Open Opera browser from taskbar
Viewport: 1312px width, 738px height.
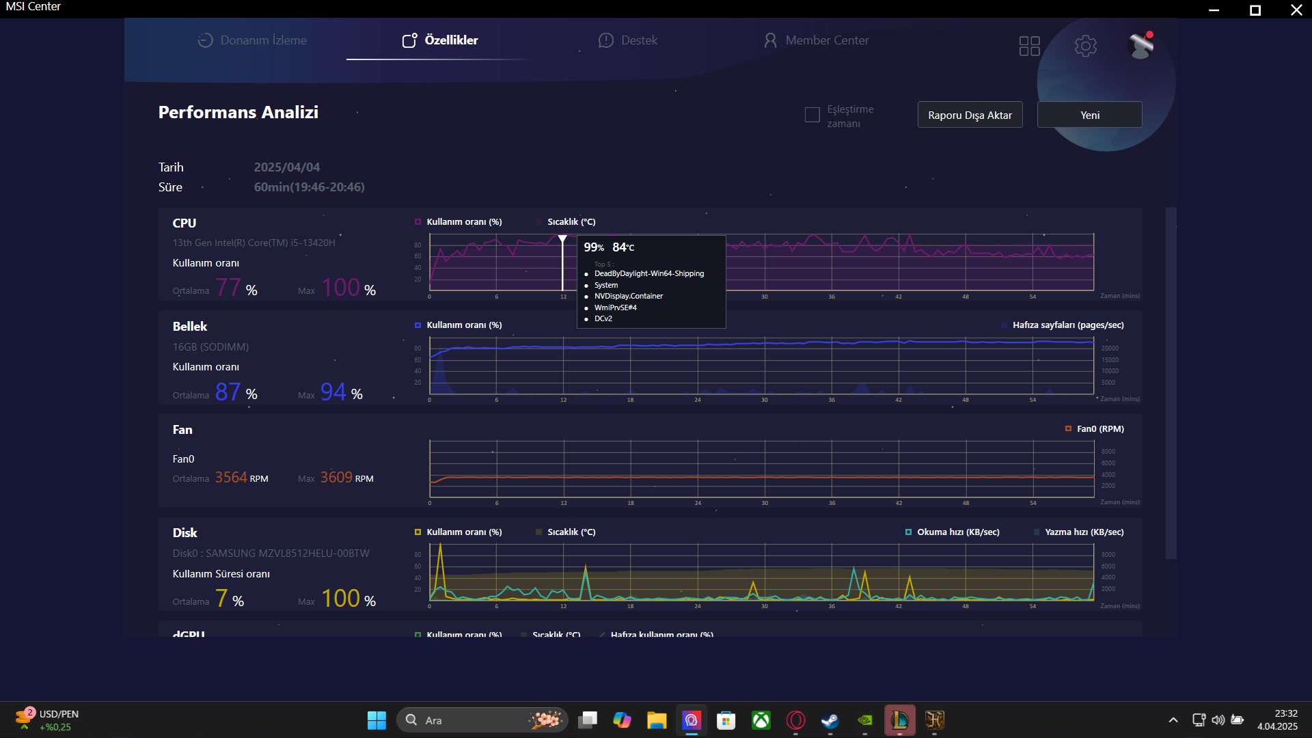pos(795,720)
